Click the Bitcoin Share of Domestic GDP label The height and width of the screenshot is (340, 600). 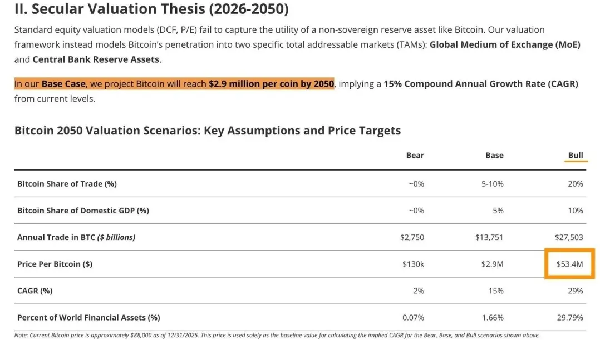83,211
